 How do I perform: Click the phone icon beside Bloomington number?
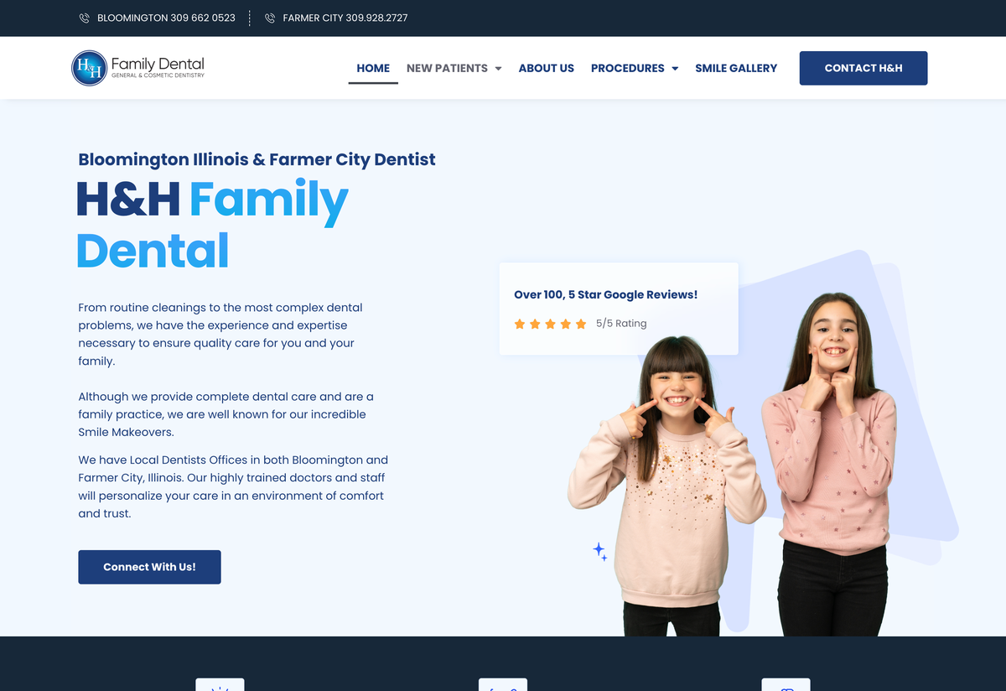85,18
